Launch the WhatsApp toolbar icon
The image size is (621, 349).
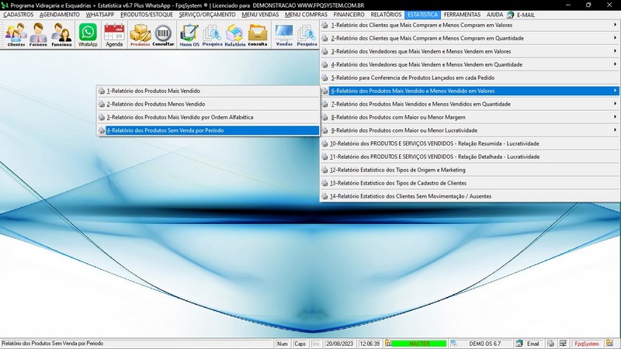88,35
